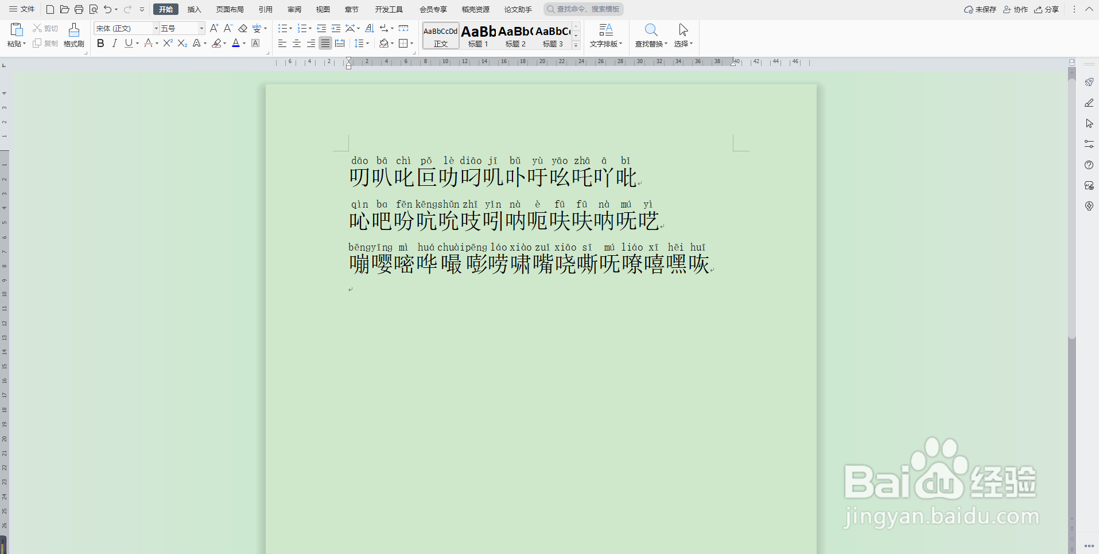1099x554 pixels.
Task: Open the rocket icon in right sidebar
Action: tap(1089, 83)
